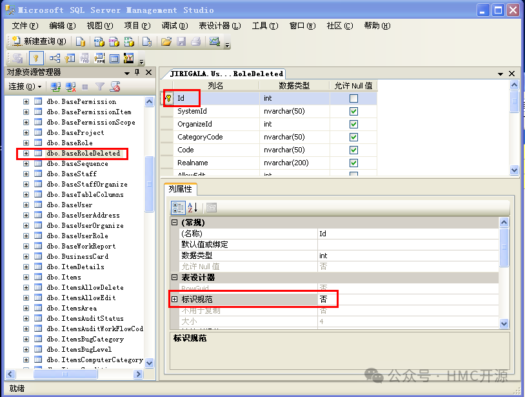This screenshot has height=397, width=525.
Task: Uncheck Allow Null for Code column
Action: point(353,150)
